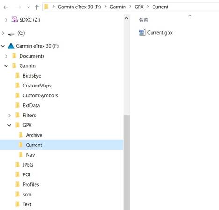The height and width of the screenshot is (210, 219).
Task: Select the Nav folder icon
Action: [21, 155]
